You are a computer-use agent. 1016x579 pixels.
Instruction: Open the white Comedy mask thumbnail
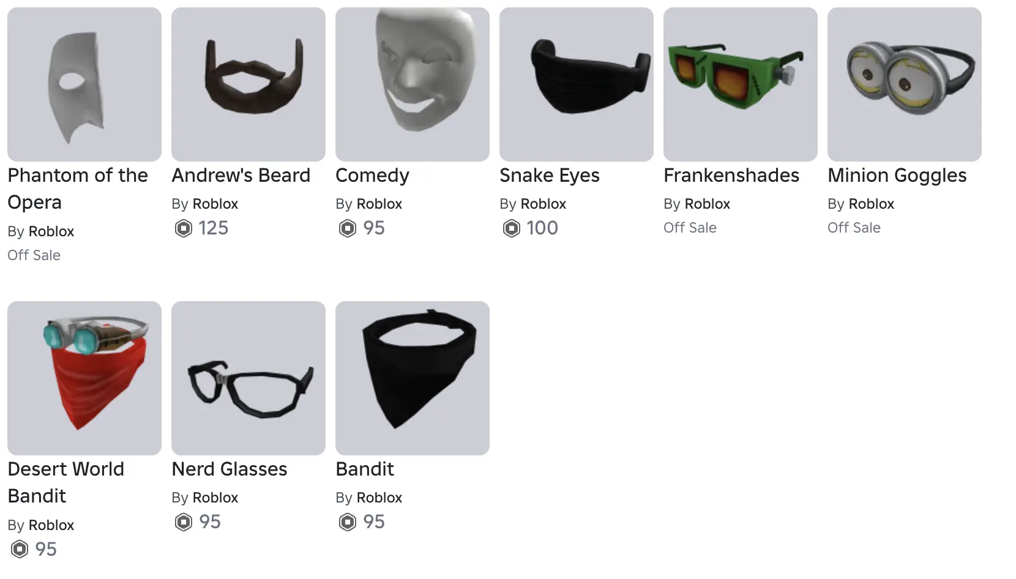[x=413, y=84]
